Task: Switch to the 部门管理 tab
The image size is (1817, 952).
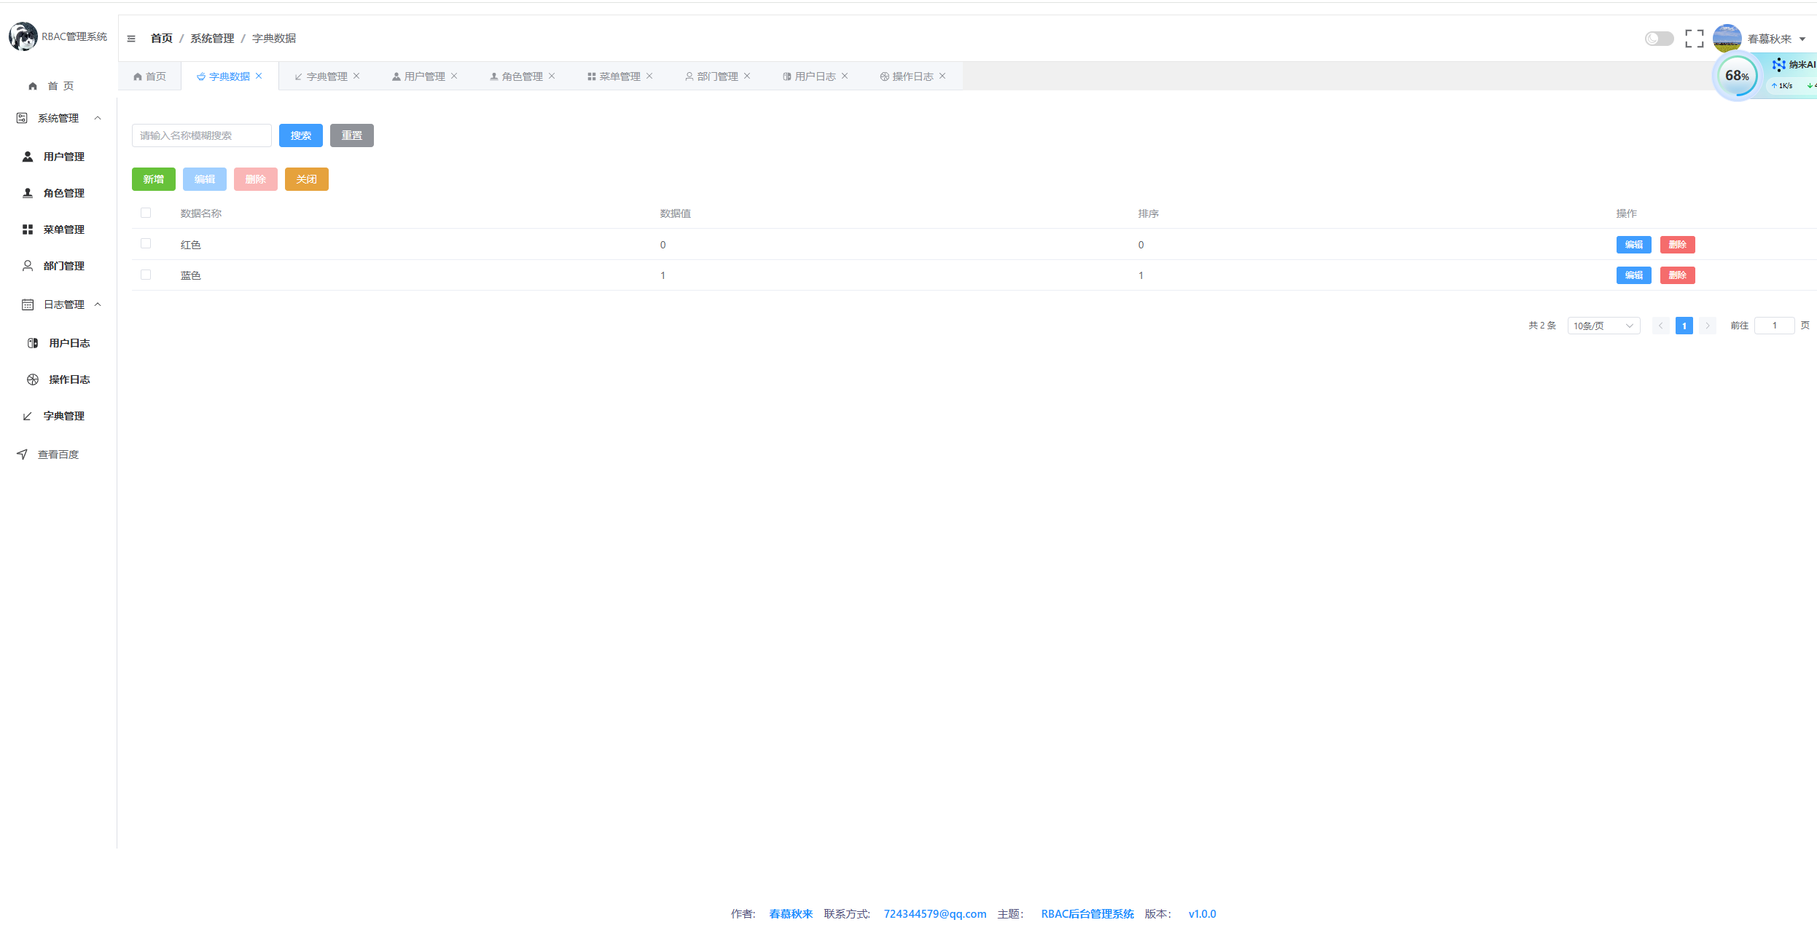Action: tap(716, 76)
